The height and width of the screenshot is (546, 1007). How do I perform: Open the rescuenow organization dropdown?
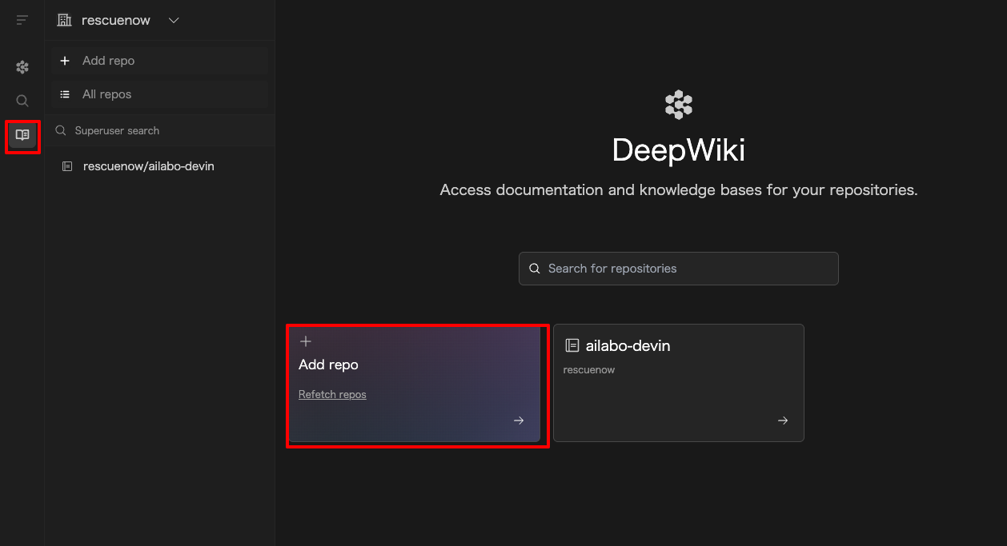118,20
